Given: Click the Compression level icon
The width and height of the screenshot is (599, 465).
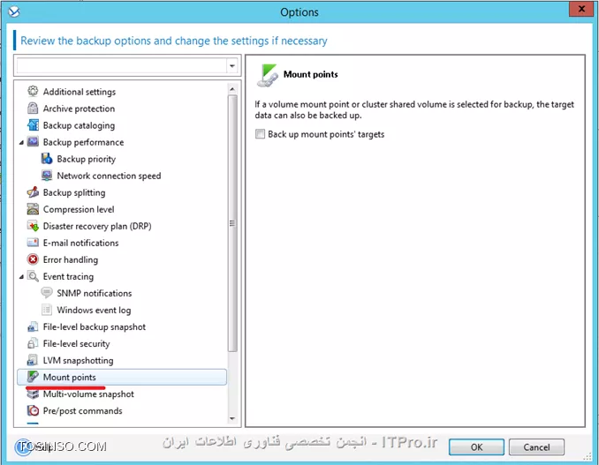Looking at the screenshot, I should point(33,208).
